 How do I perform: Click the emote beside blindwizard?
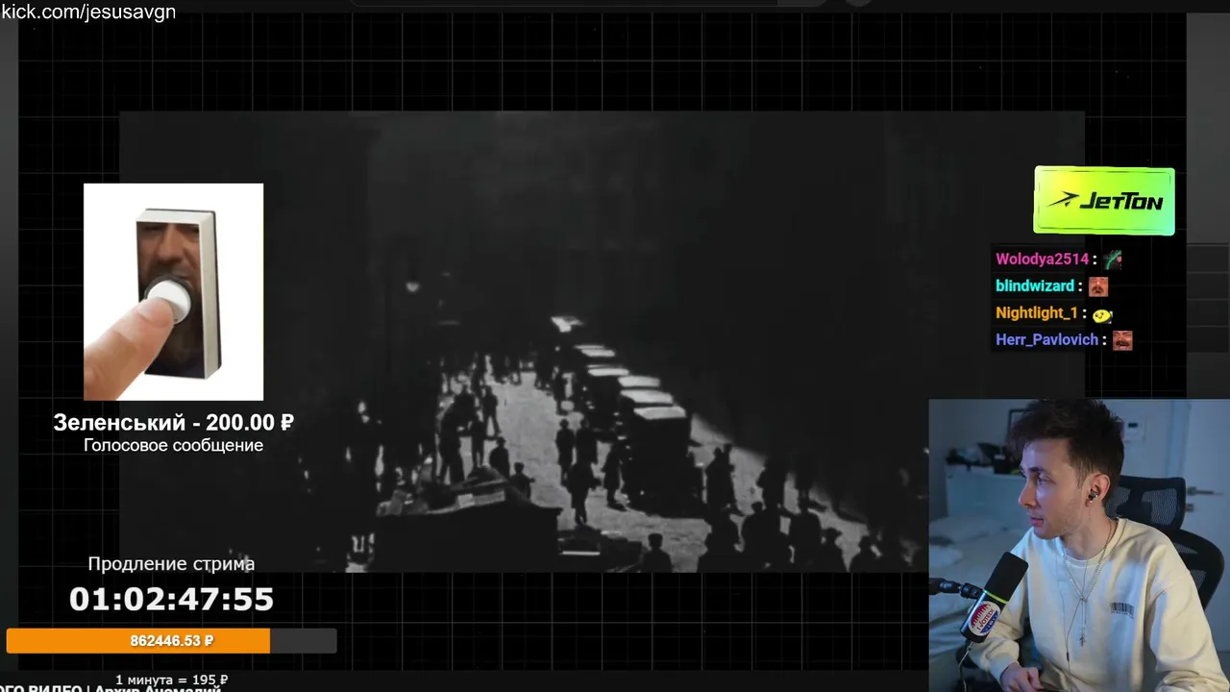pos(1098,286)
